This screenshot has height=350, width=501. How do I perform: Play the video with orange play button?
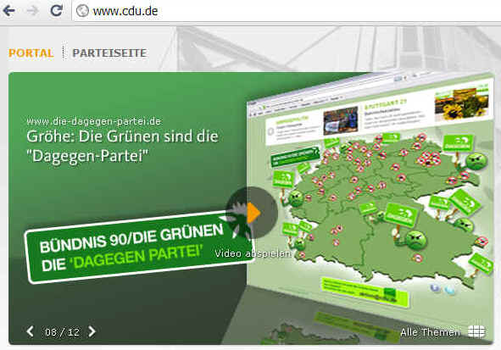click(x=252, y=213)
